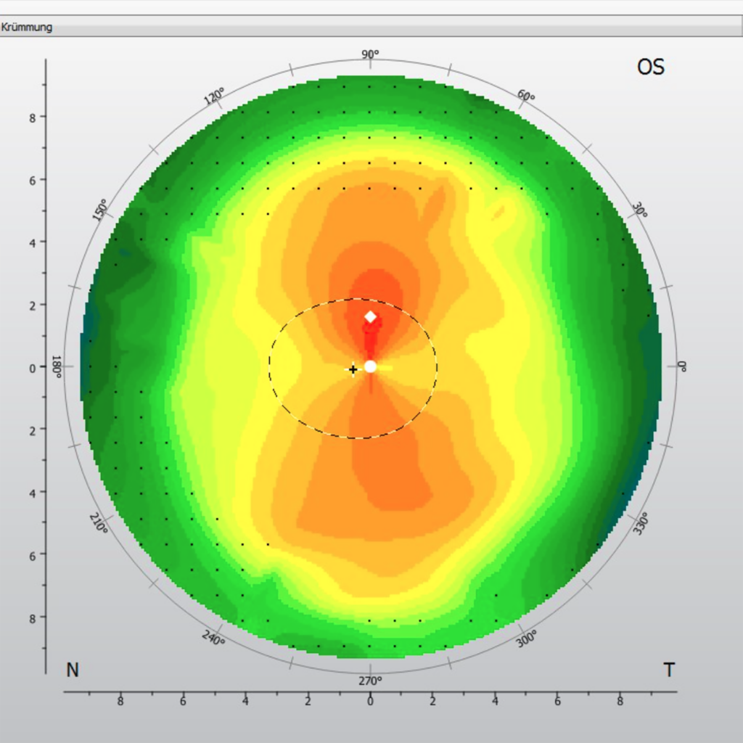
Task: Click the 30° angle label
Action: click(639, 210)
